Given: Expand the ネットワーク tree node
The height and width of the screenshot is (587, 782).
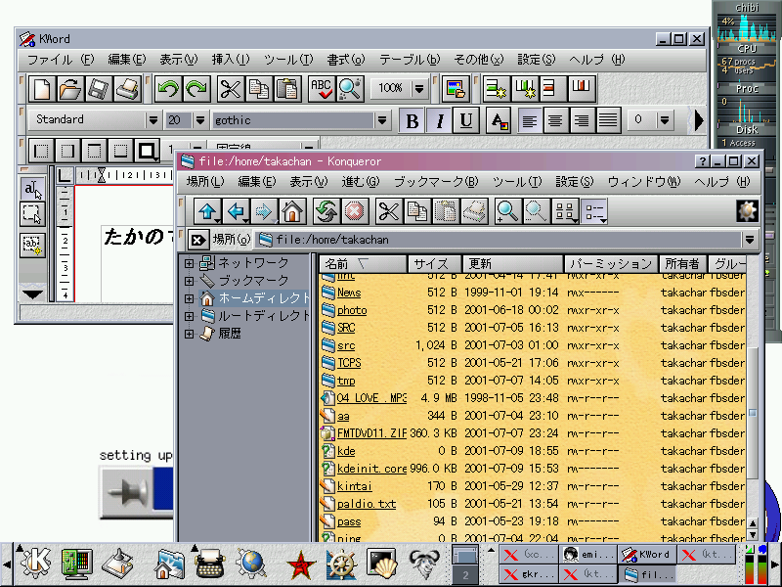Looking at the screenshot, I should tap(189, 262).
